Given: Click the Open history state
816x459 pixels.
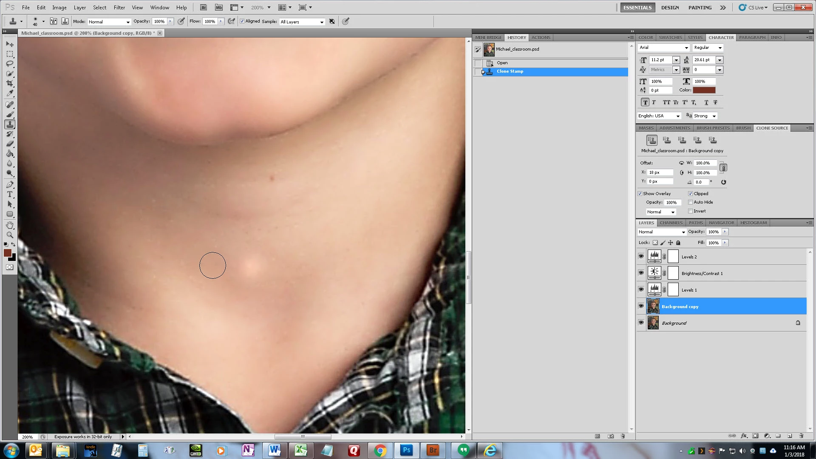Looking at the screenshot, I should coord(502,63).
